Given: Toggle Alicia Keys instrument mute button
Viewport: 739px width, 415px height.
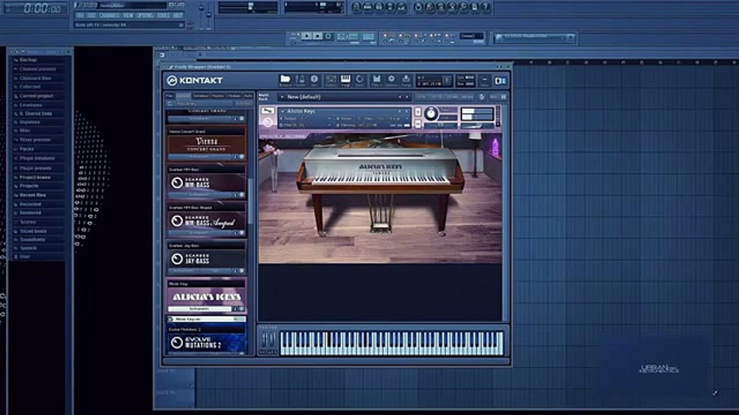Looking at the screenshot, I should coord(418,124).
